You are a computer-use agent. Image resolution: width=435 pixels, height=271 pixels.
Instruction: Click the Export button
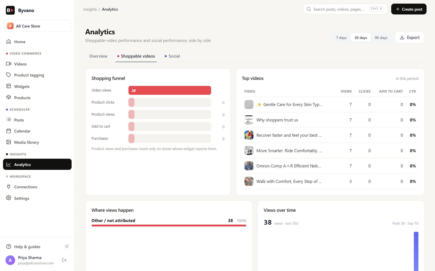coord(409,37)
